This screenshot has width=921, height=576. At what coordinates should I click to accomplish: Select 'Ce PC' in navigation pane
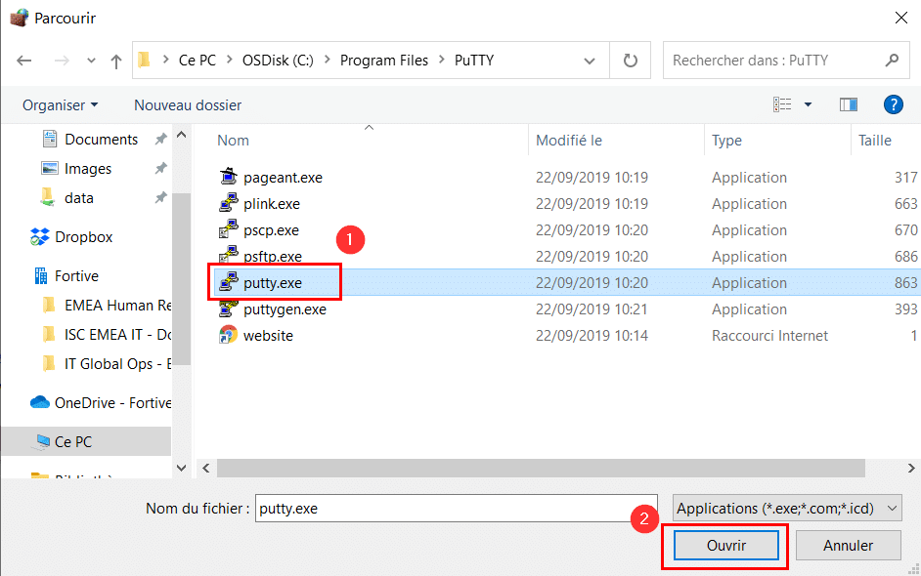(72, 441)
